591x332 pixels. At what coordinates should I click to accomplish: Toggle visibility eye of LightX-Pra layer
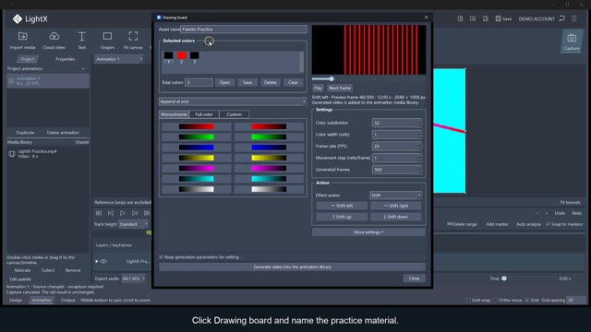[x=103, y=261]
